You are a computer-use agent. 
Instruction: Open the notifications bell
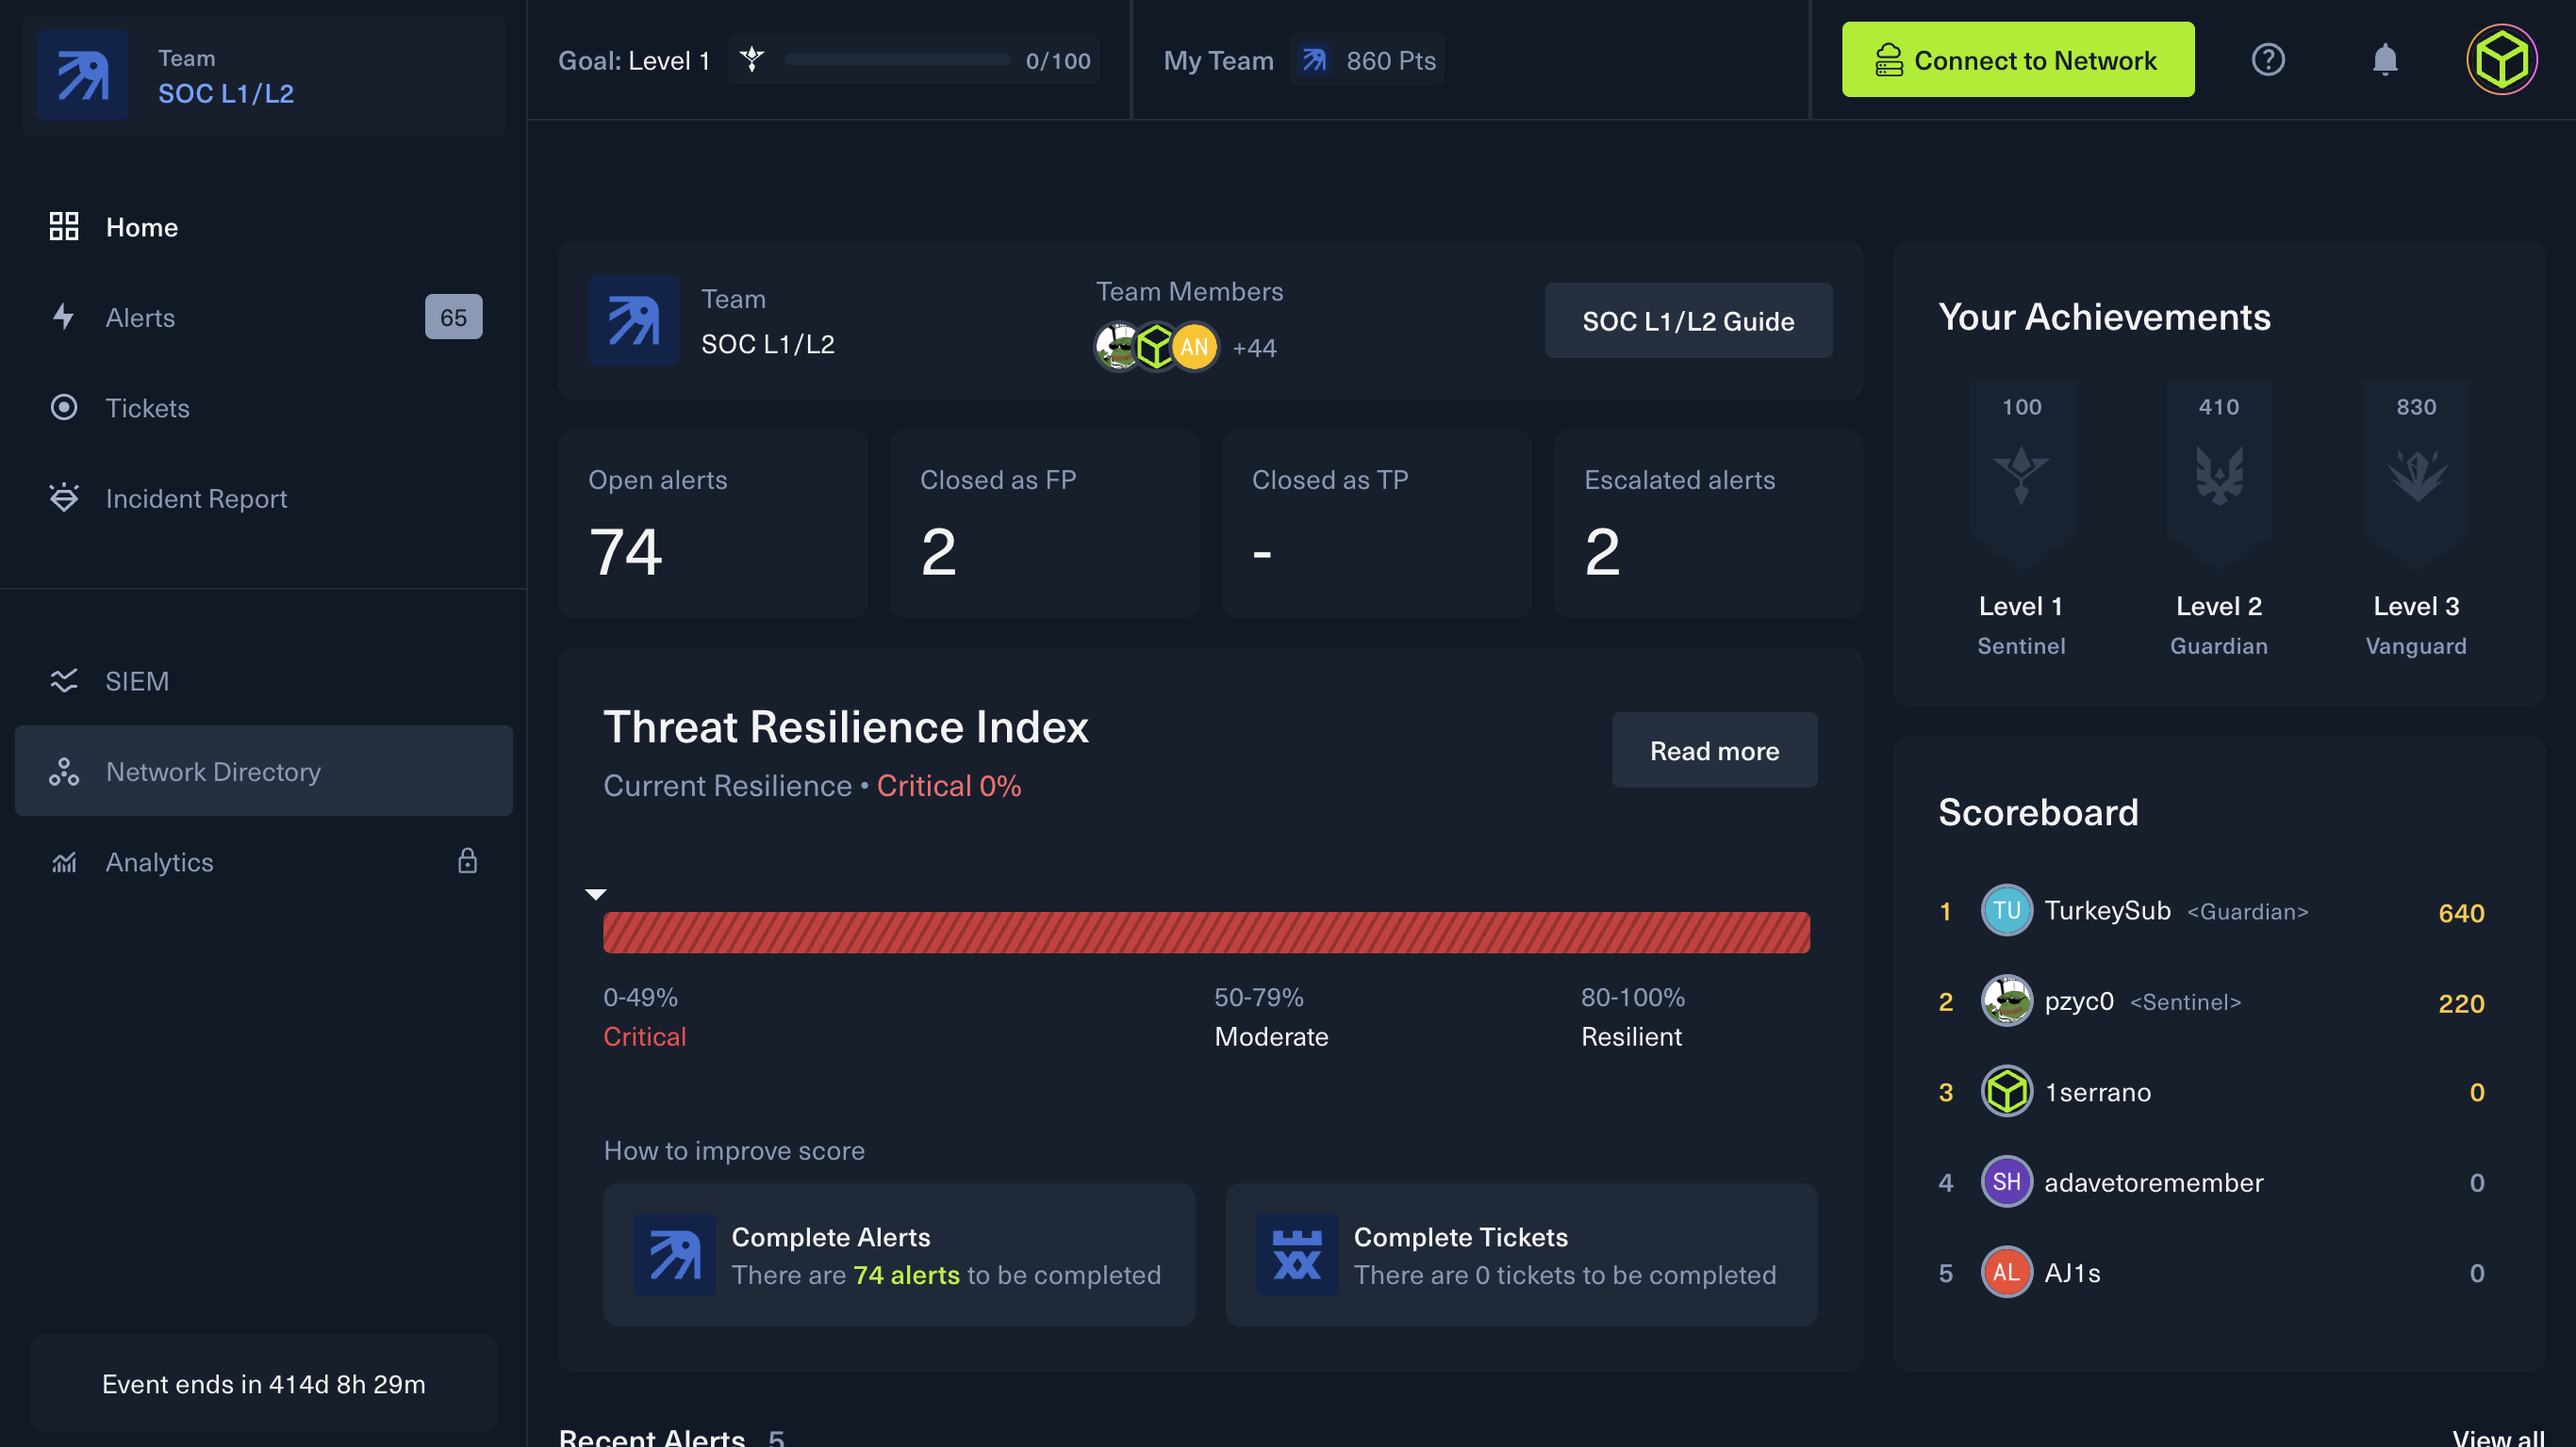point(2384,60)
